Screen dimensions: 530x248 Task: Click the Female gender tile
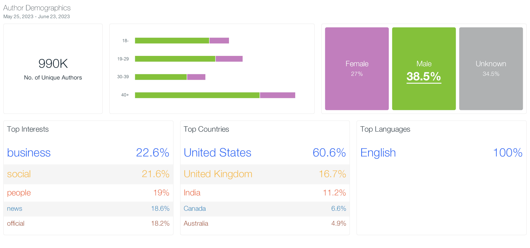pos(357,69)
